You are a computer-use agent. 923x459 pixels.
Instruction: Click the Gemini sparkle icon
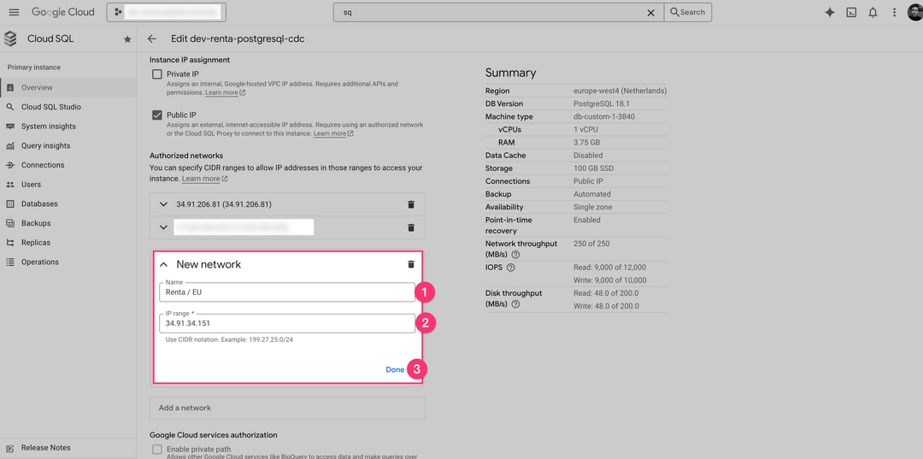[829, 12]
